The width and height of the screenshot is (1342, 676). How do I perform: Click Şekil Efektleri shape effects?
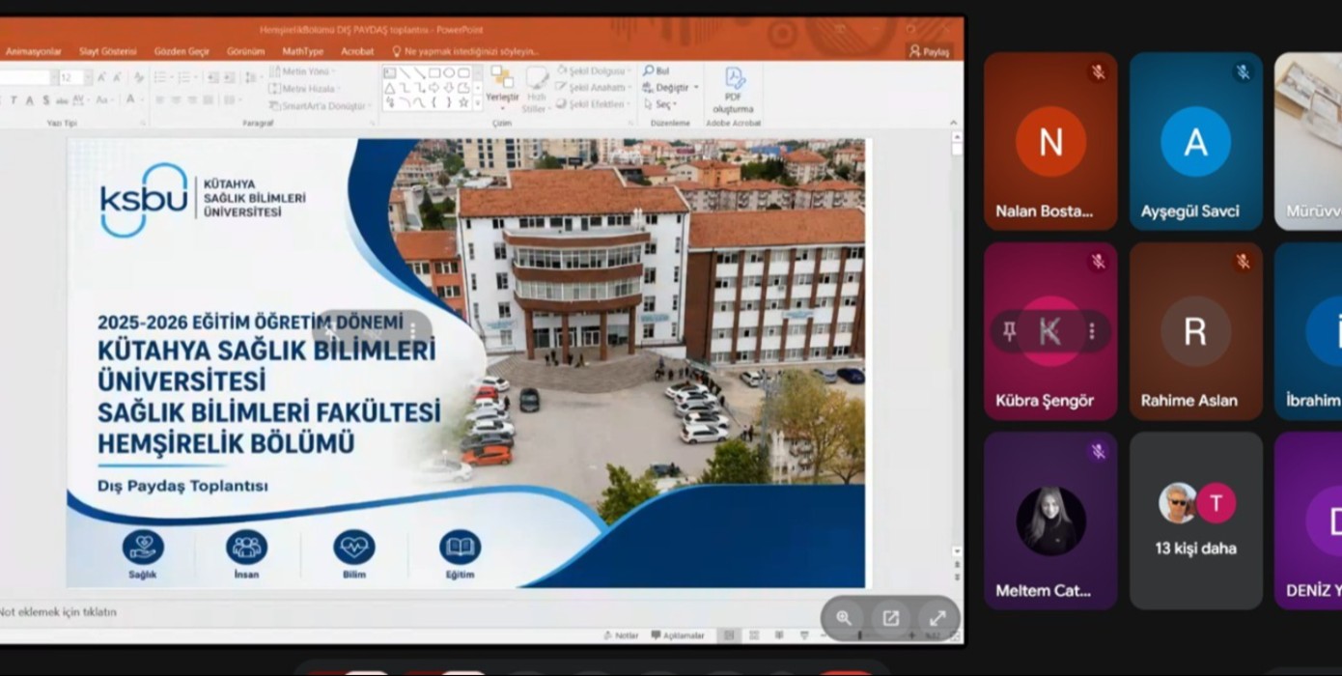pos(593,103)
